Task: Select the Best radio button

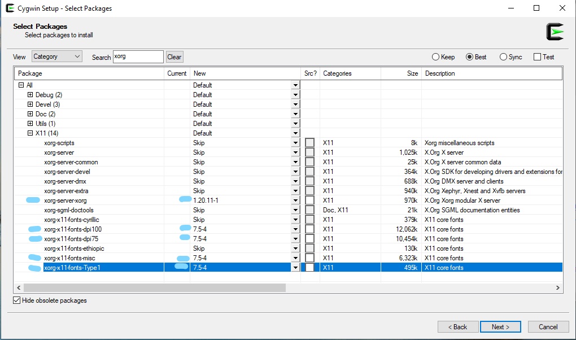Action: [469, 57]
